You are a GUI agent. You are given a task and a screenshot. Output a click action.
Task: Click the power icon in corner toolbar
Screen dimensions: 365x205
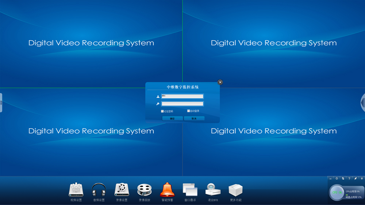pos(337,178)
